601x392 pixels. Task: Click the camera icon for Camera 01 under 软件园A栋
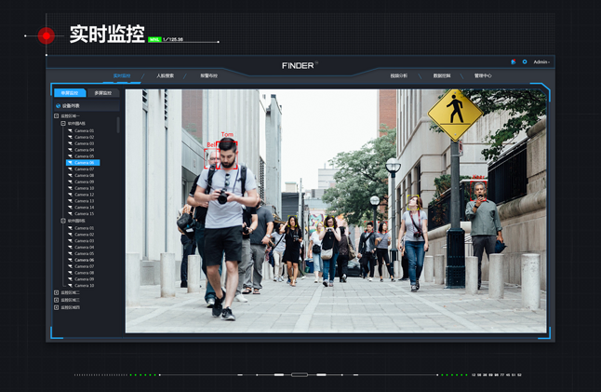tap(70, 130)
